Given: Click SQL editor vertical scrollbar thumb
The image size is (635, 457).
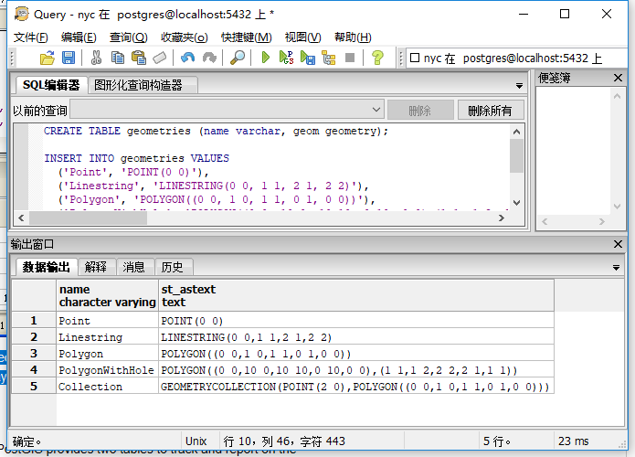Looking at the screenshot, I should point(516,156).
